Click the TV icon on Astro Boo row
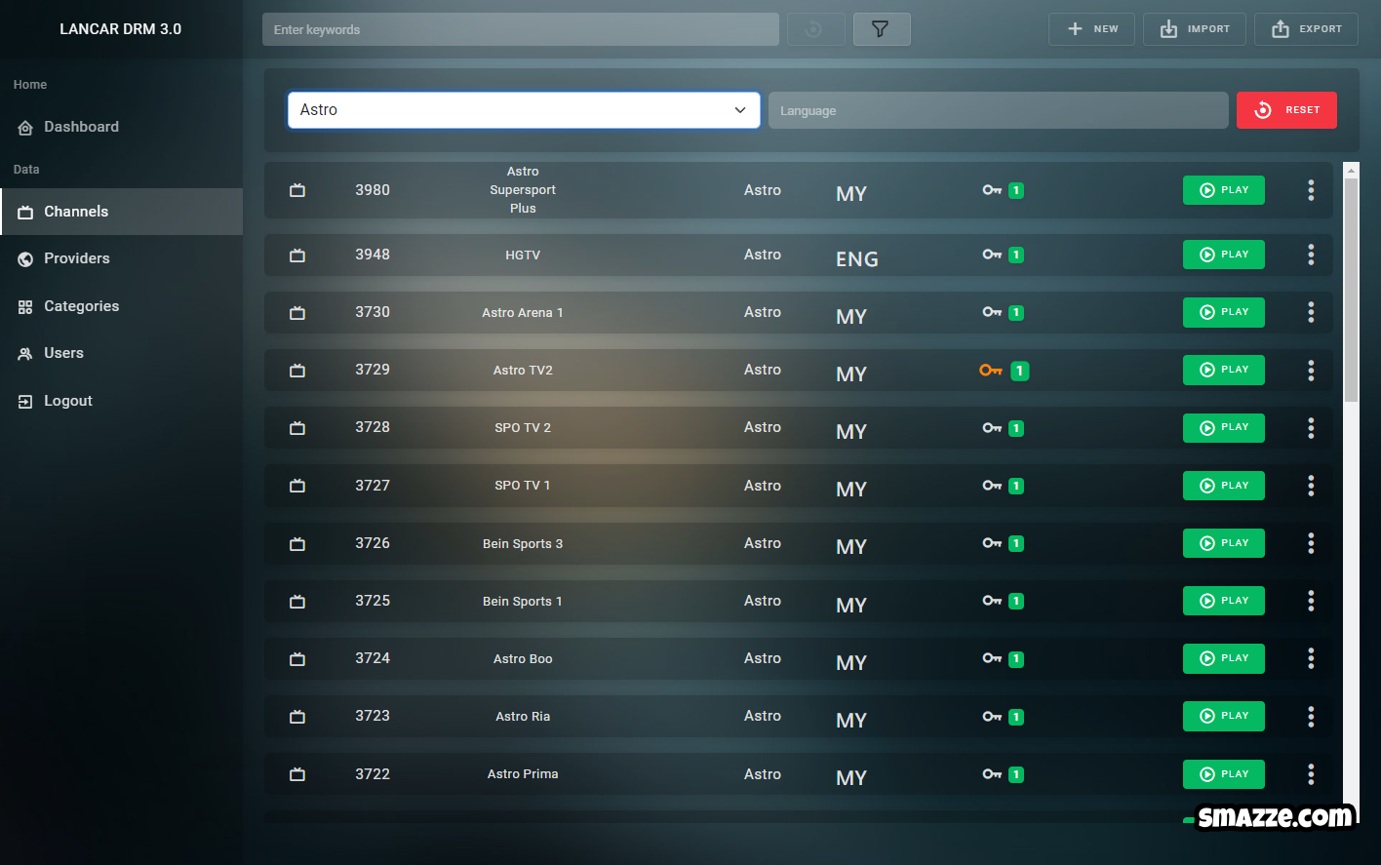 pyautogui.click(x=297, y=658)
